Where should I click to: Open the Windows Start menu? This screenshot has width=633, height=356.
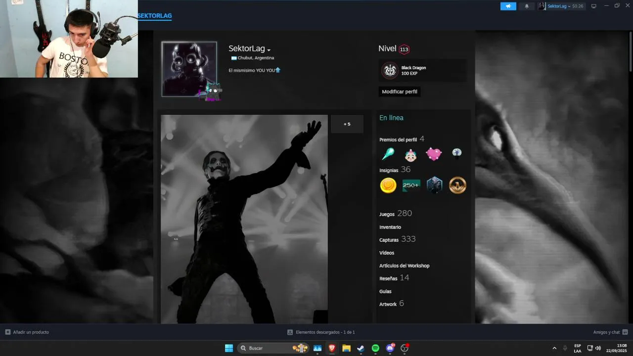click(229, 348)
